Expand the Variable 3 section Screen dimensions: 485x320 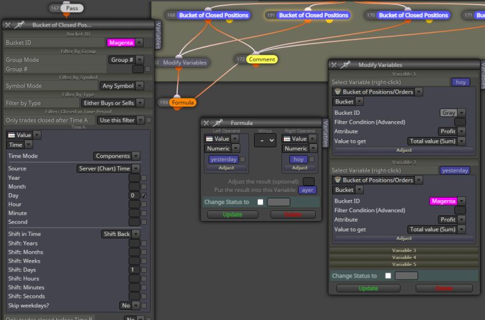404,250
